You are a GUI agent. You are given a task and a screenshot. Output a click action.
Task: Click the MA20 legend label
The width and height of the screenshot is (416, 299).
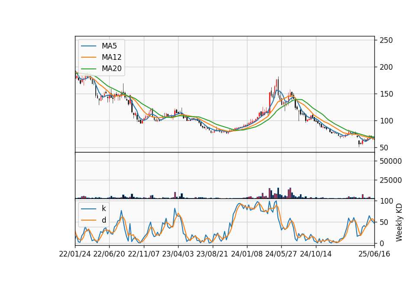pos(112,68)
